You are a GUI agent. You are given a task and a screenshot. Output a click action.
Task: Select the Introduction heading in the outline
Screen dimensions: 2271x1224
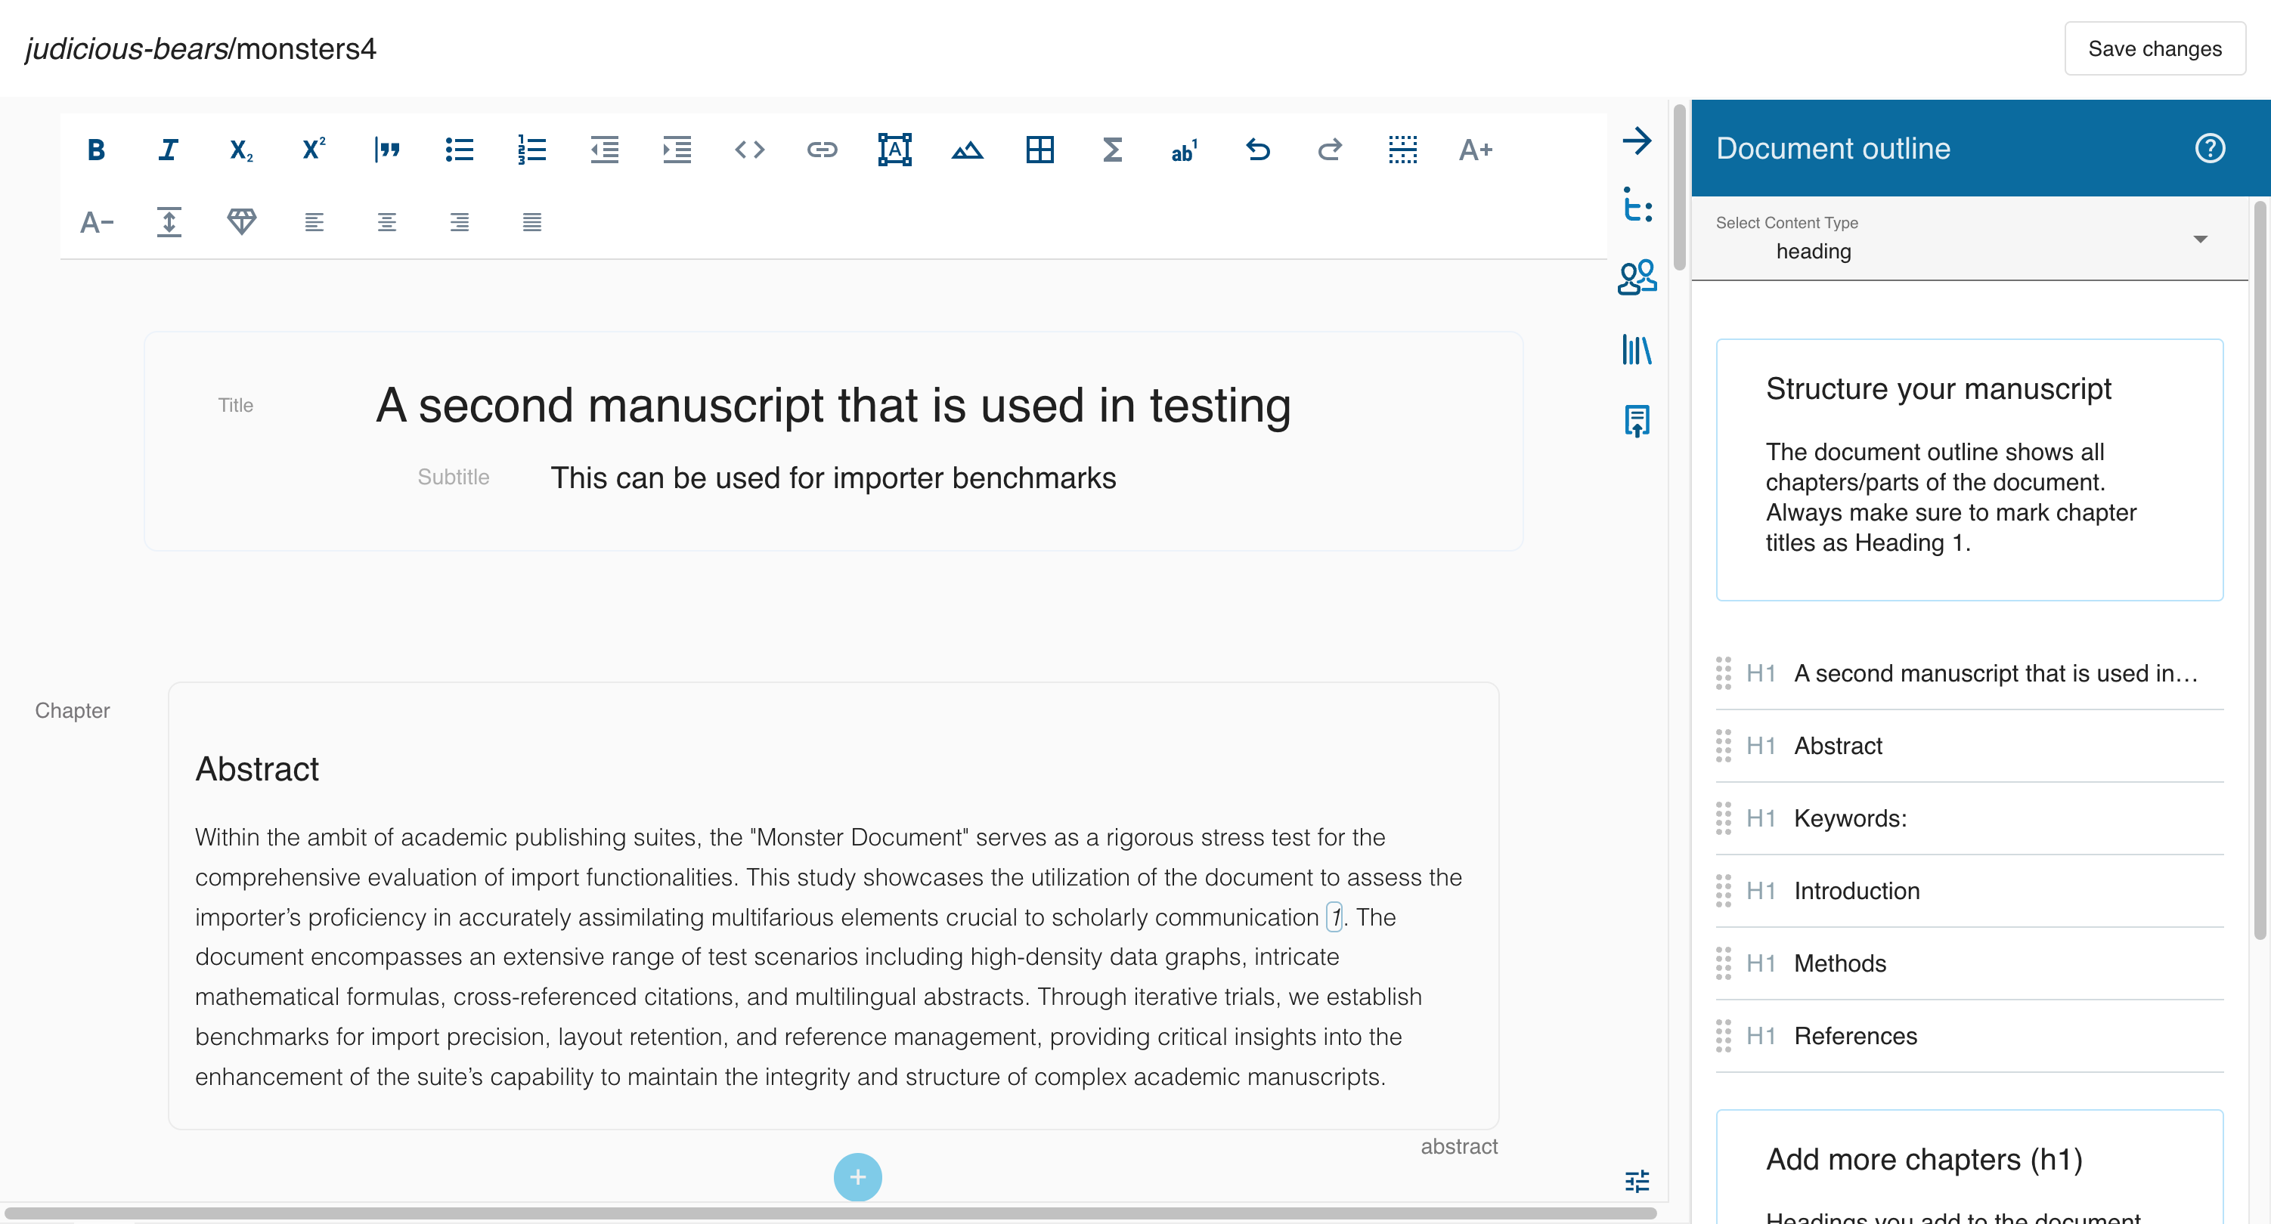click(x=1857, y=891)
